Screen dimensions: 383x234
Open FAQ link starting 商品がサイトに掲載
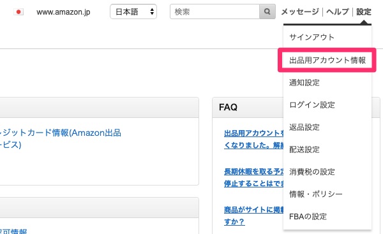coord(253,216)
